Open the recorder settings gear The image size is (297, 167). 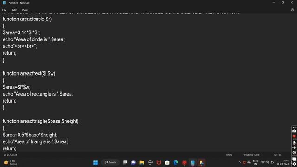[294, 164]
